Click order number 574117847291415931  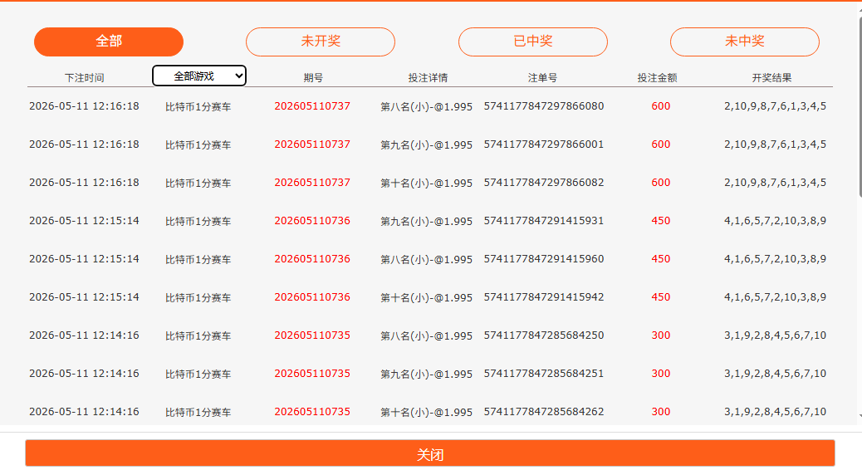544,220
